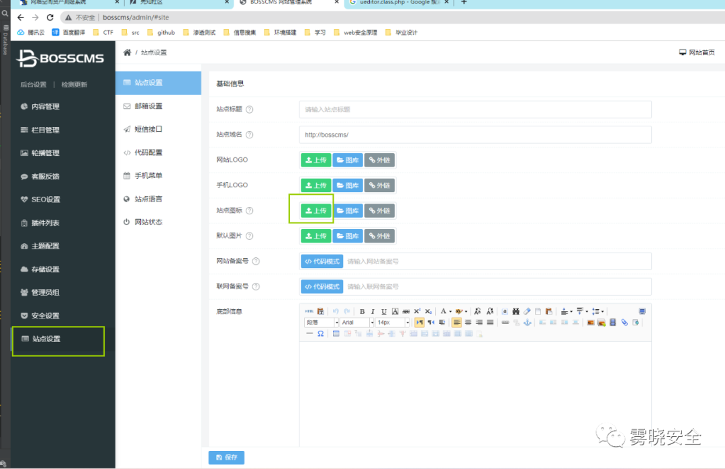Expand line height dropdown arrow
Screen dimensions: 725x469
(x=603, y=312)
